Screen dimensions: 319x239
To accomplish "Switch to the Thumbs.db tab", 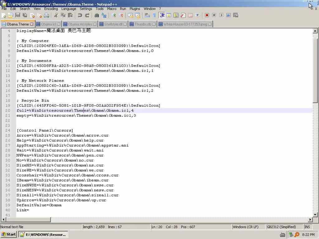I will (x=143, y=24).
